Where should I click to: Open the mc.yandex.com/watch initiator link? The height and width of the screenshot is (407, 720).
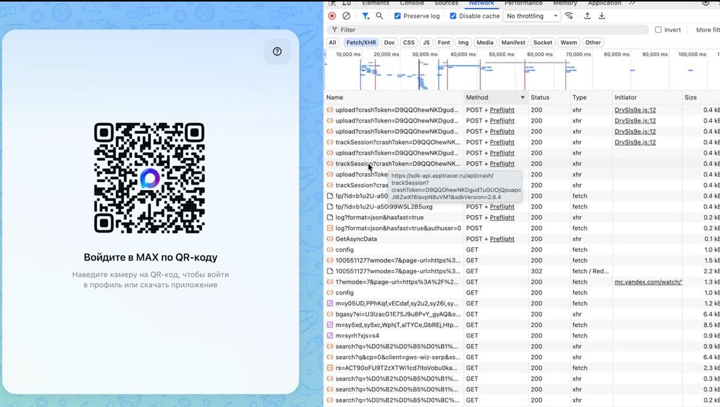(648, 282)
